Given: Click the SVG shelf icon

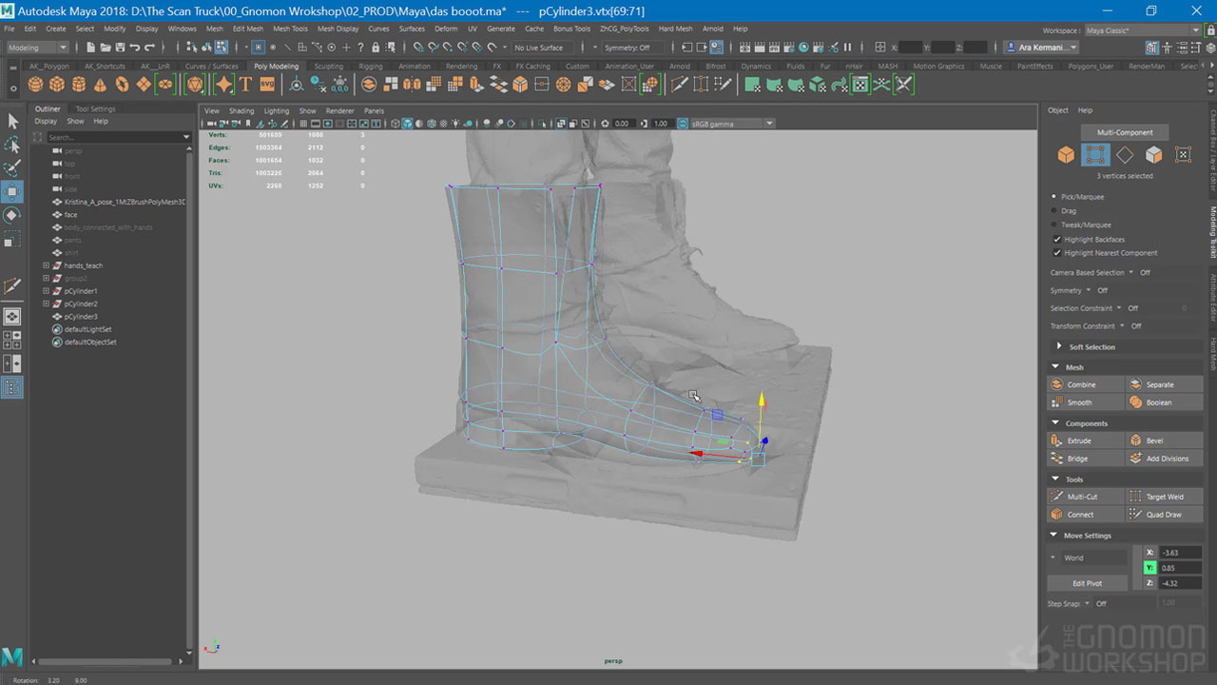Looking at the screenshot, I should tap(267, 85).
